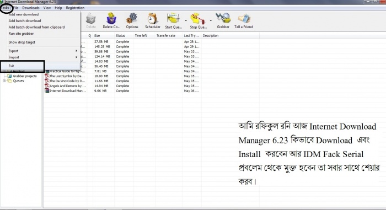Screen dimensions: 386x210
Task: Open the Tasks menu
Action: pyautogui.click(x=5, y=8)
